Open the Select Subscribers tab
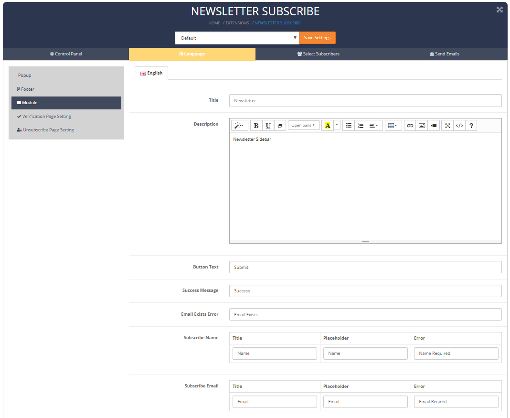Image resolution: width=510 pixels, height=418 pixels. click(x=318, y=54)
